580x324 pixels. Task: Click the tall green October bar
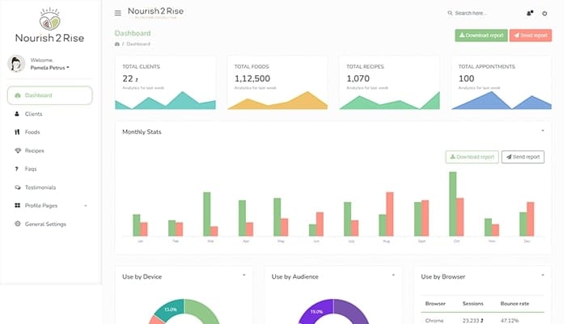click(453, 204)
